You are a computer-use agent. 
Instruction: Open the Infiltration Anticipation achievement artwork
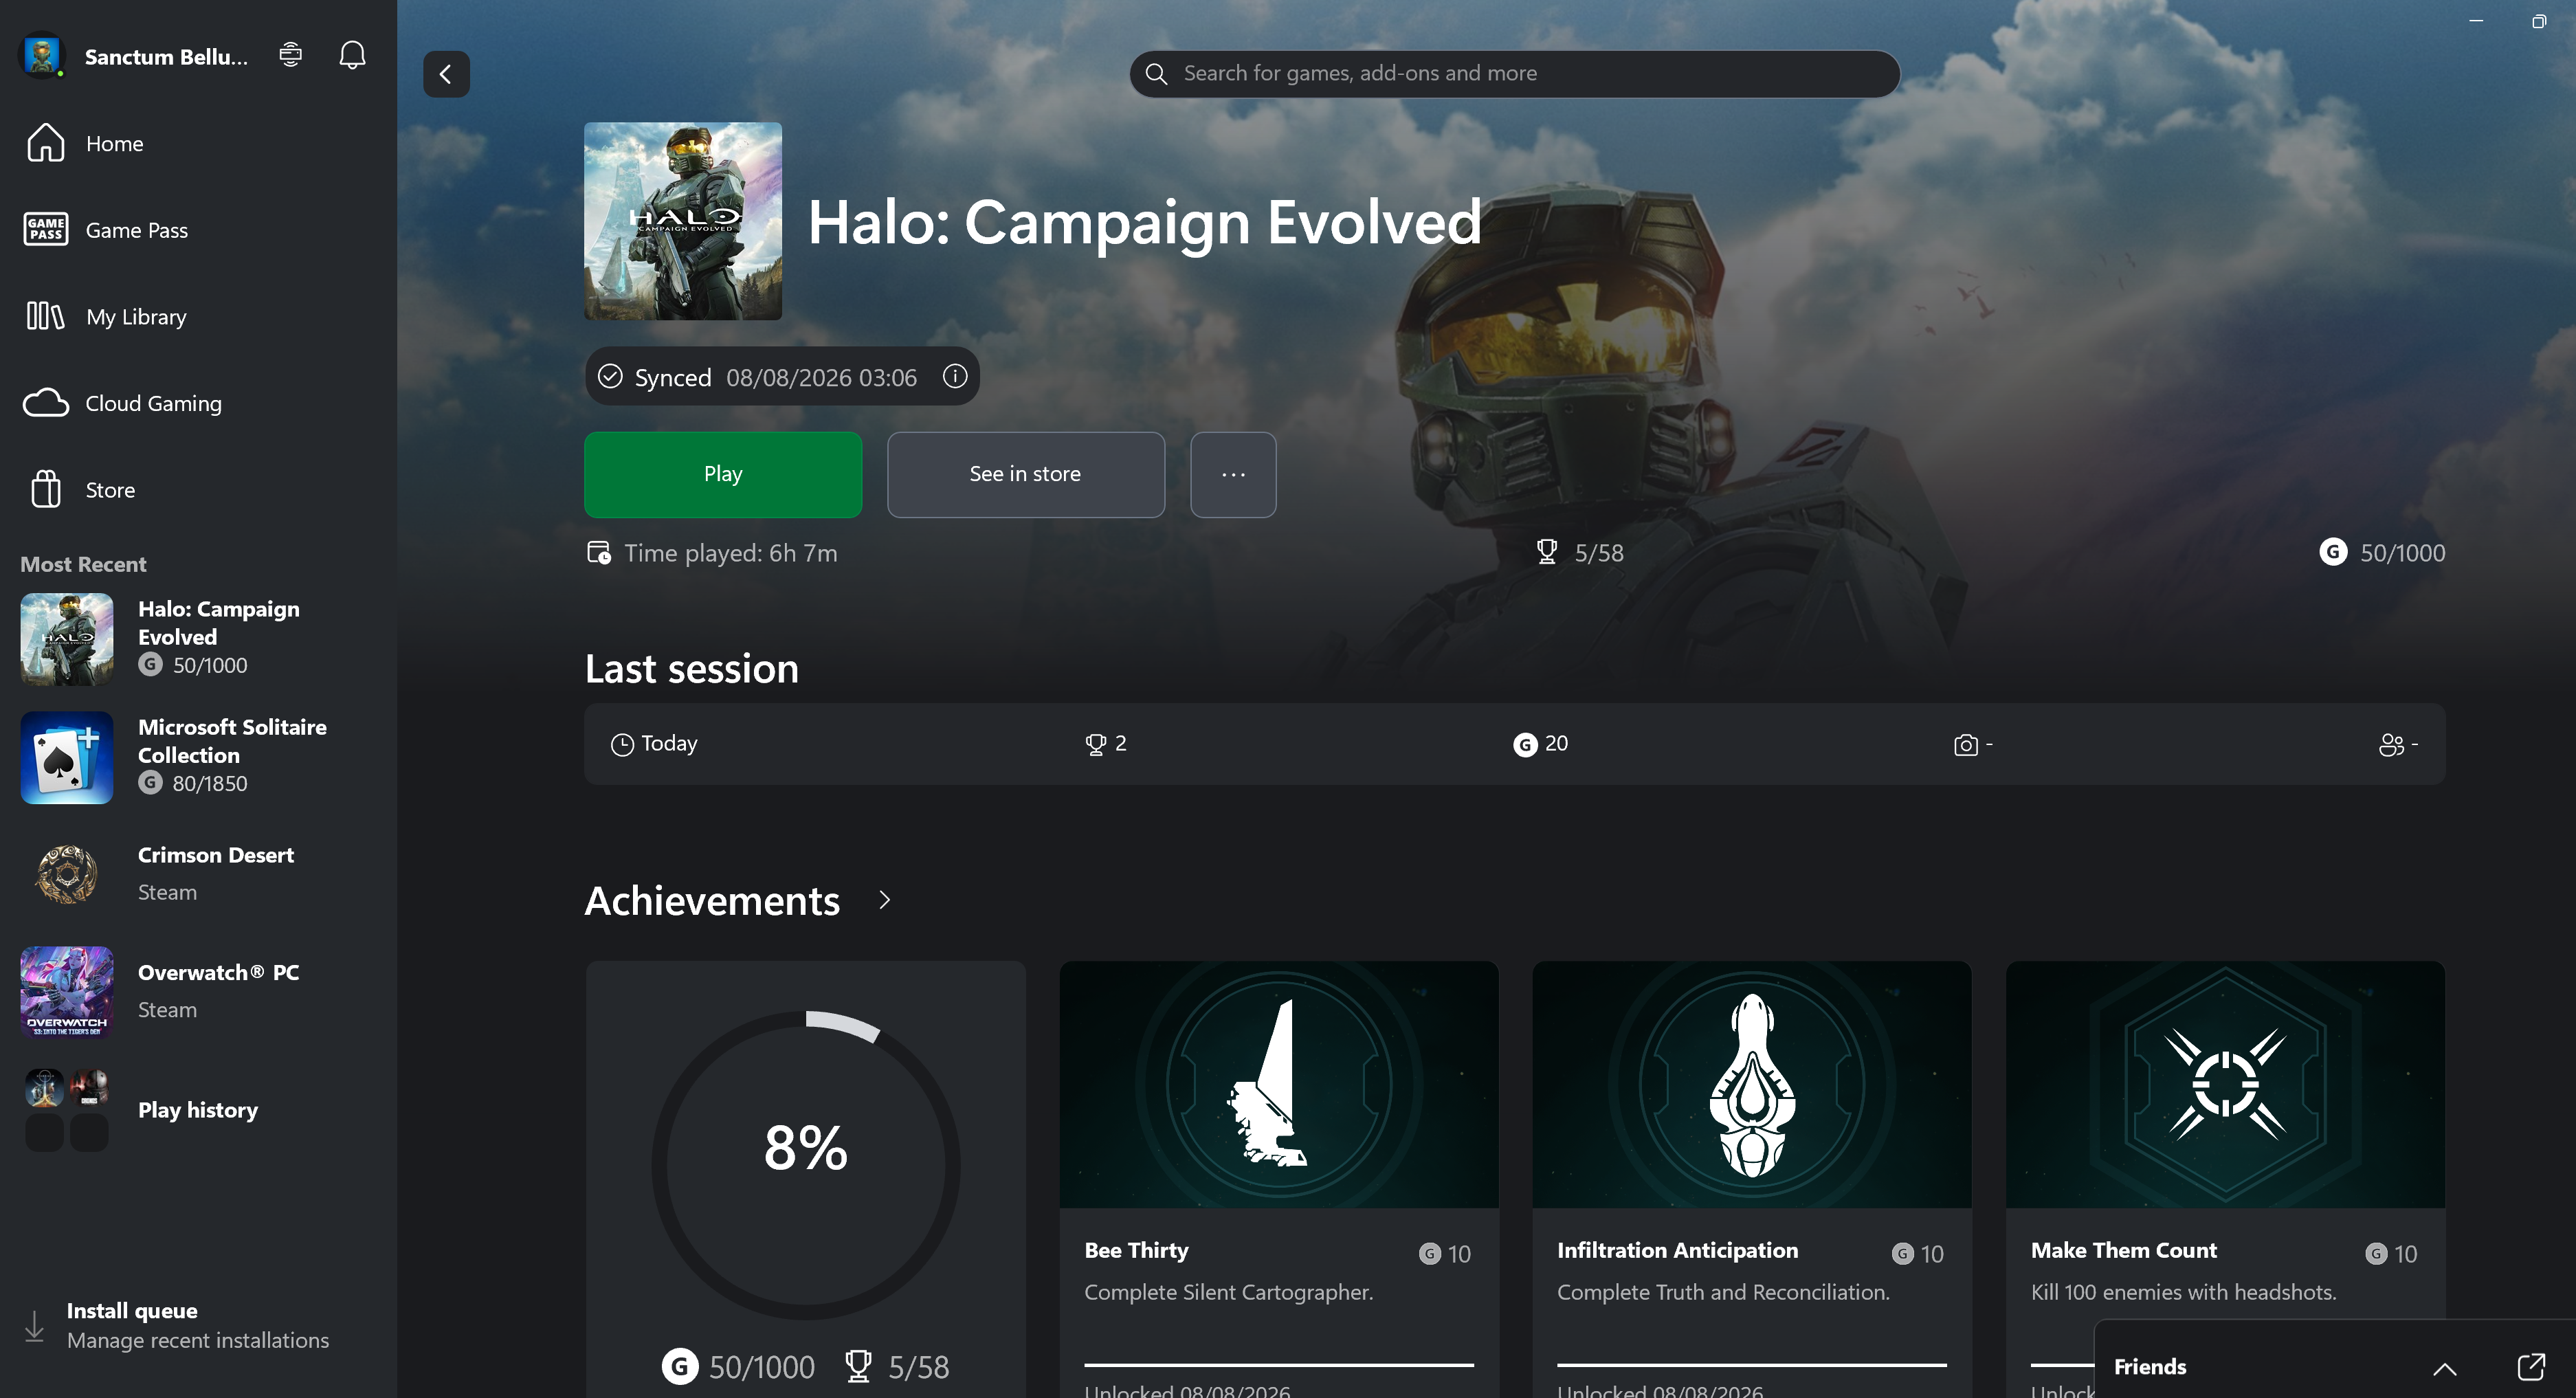[x=1752, y=1084]
